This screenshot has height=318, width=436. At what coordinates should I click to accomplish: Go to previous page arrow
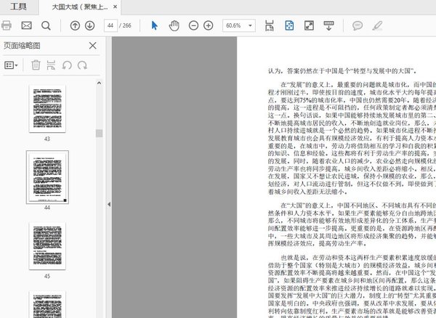(75, 25)
